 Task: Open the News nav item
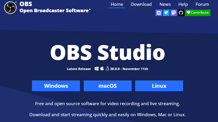coord(165,4)
